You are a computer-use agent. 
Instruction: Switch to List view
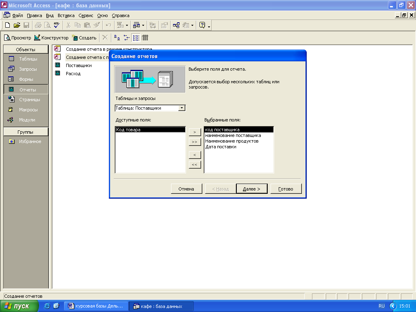pyautogui.click(x=136, y=38)
